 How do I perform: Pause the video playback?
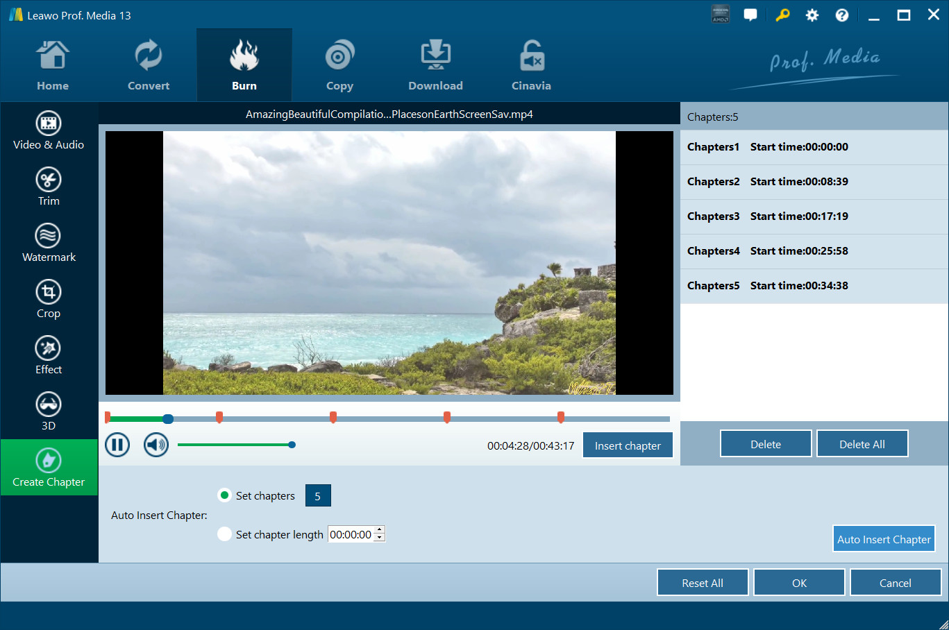117,445
